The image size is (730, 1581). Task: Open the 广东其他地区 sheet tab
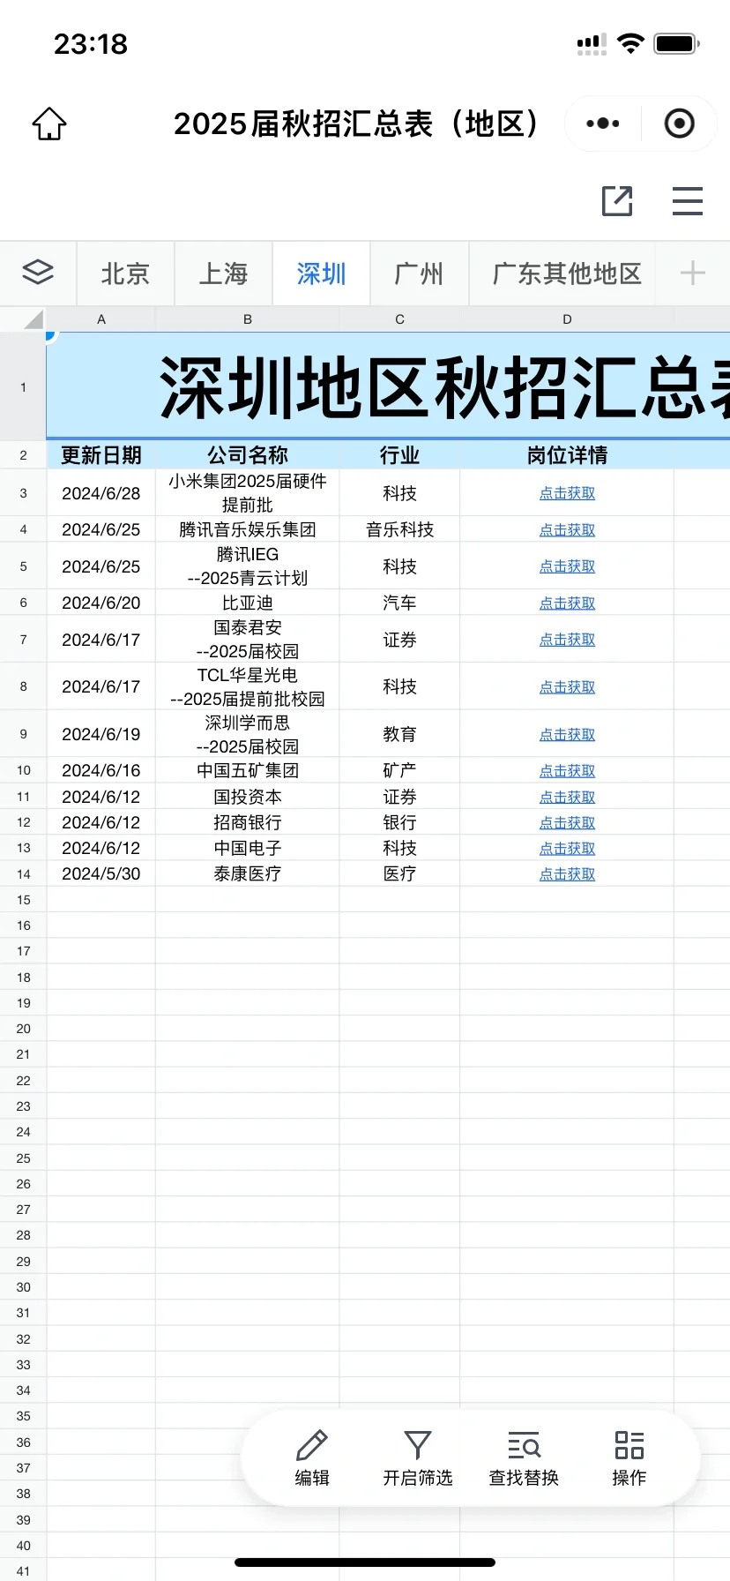(x=567, y=273)
